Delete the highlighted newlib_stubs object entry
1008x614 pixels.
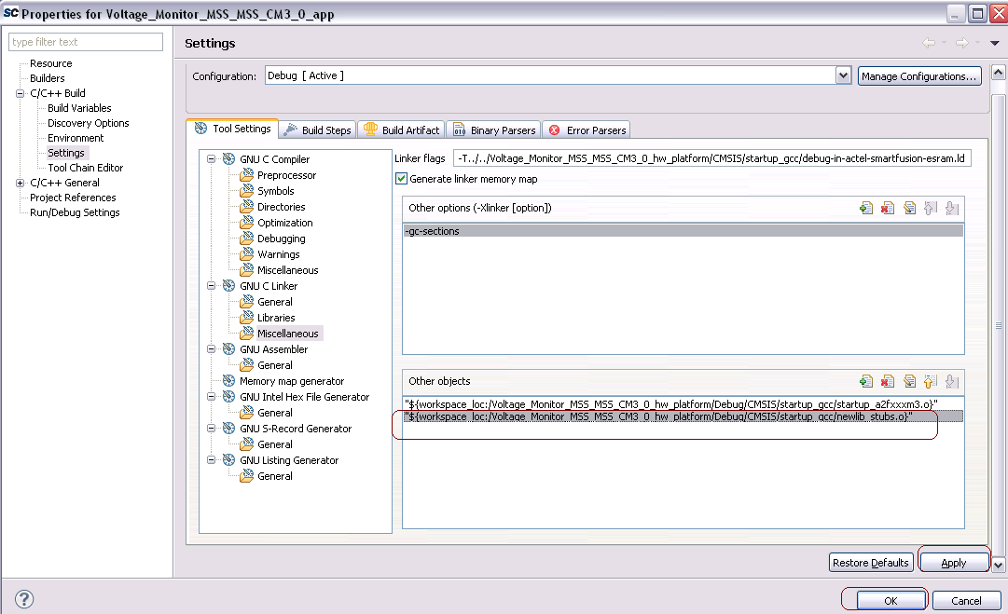(887, 380)
